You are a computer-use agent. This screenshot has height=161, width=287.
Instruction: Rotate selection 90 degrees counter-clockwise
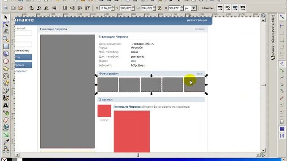click(x=31, y=8)
